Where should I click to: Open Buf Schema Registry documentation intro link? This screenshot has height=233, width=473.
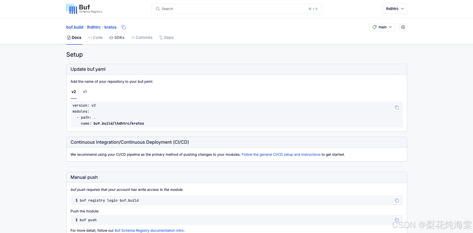click(149, 230)
